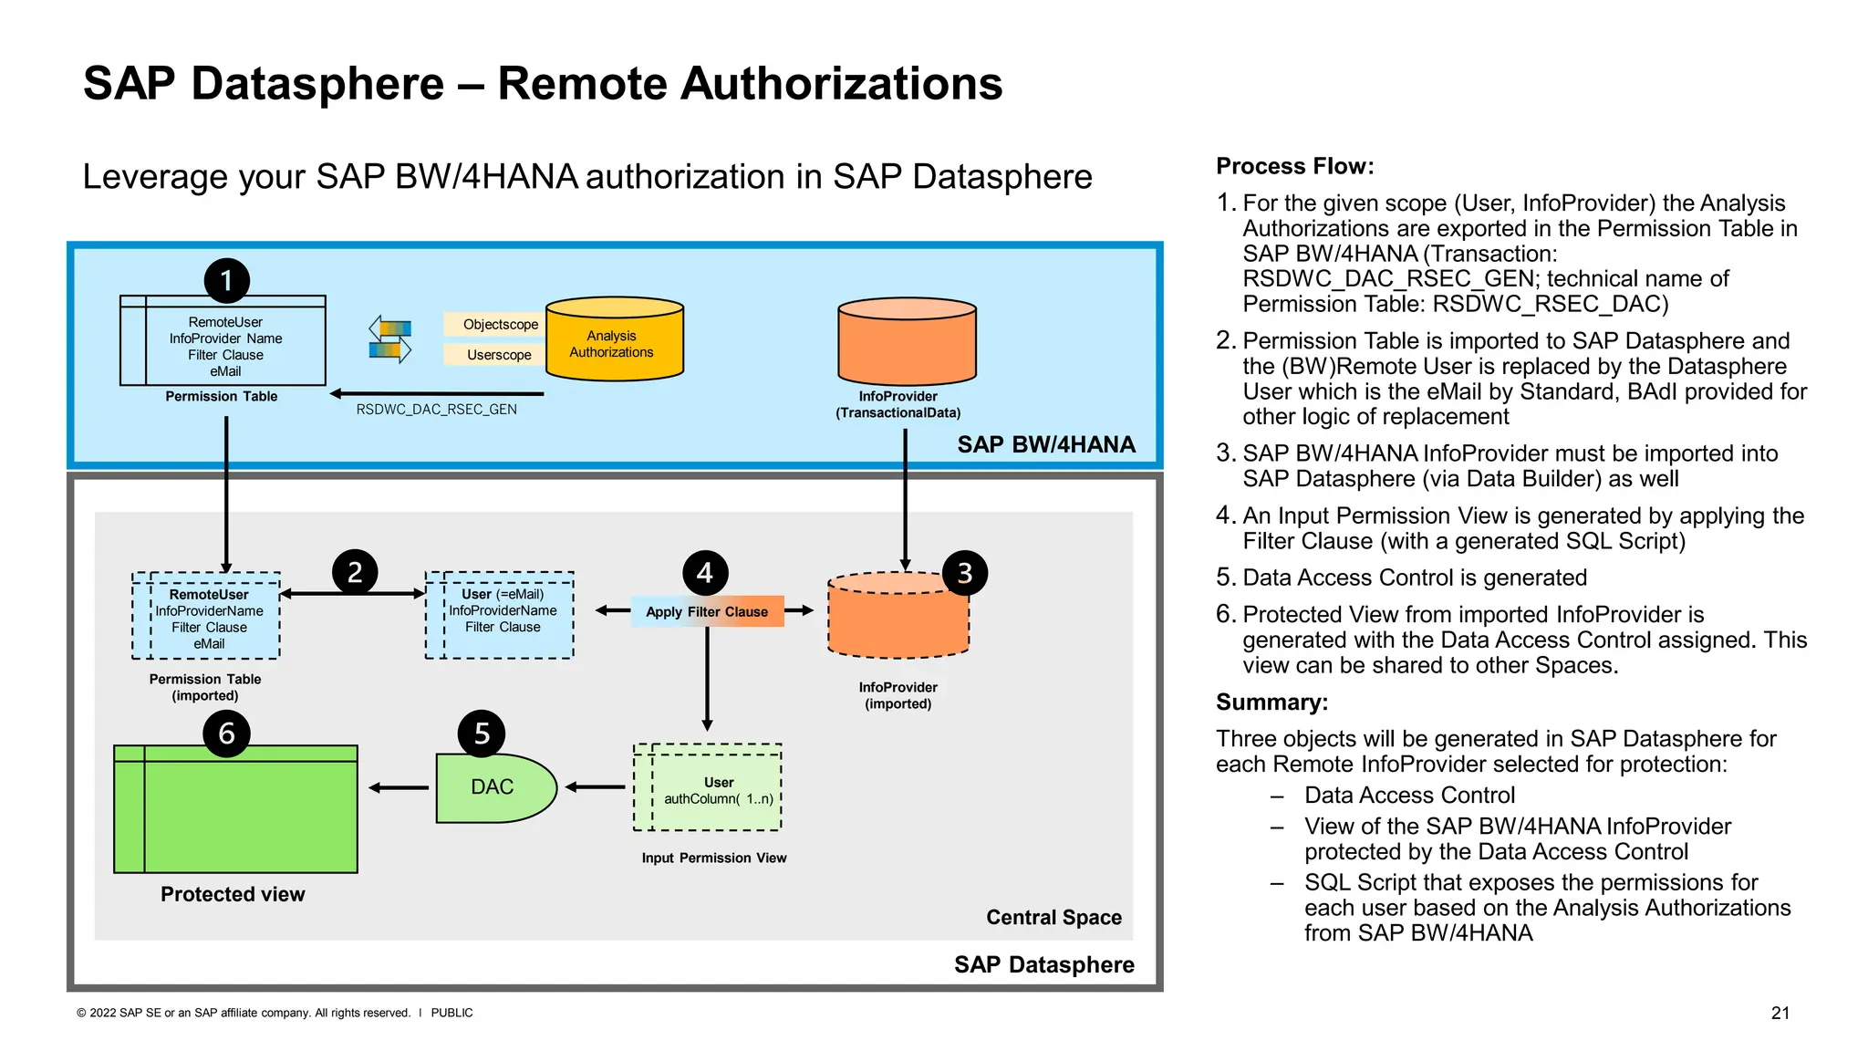Click the RSDWC_DAC_RSEC_GEN transaction label

(x=436, y=410)
